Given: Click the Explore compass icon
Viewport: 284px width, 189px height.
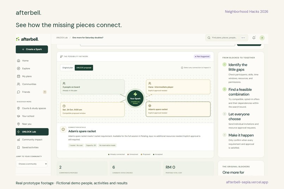Looking at the screenshot, I should (x=18, y=68).
